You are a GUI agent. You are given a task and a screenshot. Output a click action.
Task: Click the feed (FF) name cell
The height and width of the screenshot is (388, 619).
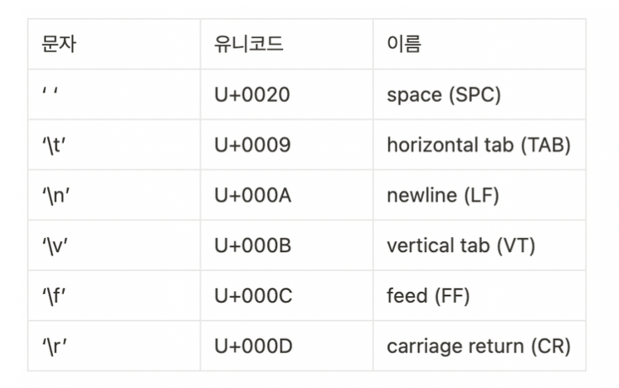[x=480, y=296]
